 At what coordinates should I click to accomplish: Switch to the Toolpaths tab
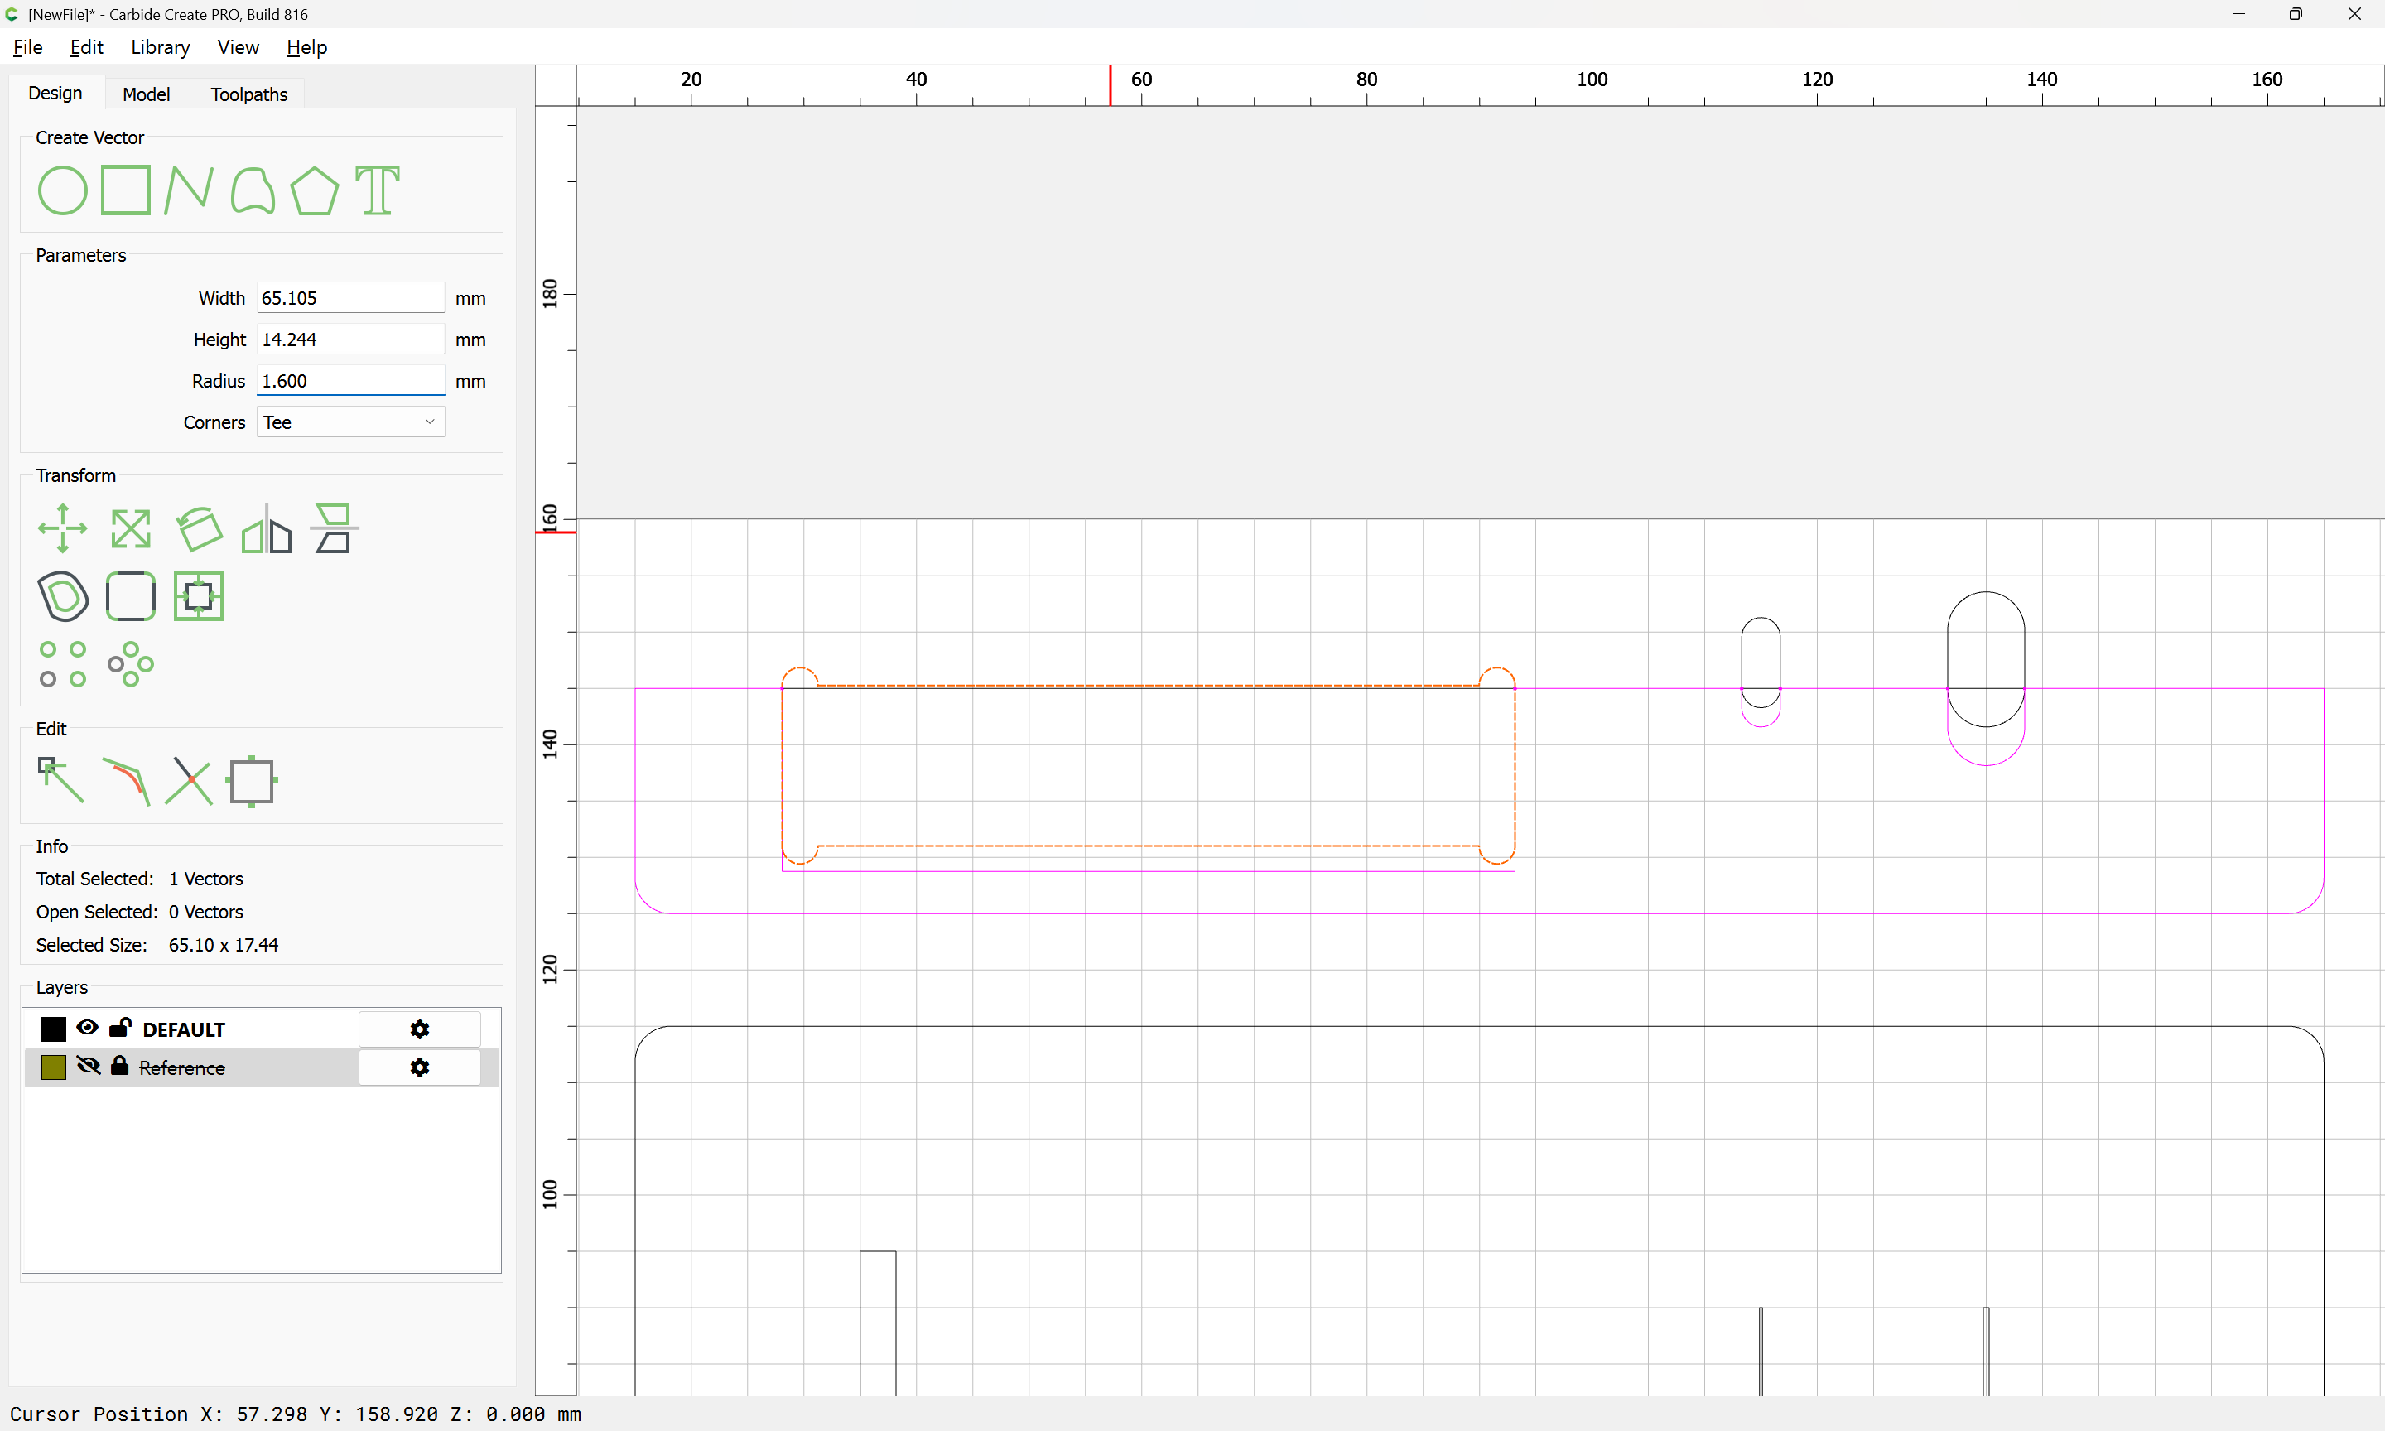(248, 94)
